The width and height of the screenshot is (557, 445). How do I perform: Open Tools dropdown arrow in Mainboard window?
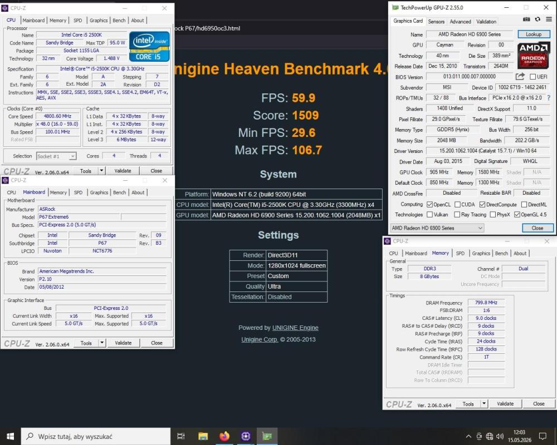[102, 343]
